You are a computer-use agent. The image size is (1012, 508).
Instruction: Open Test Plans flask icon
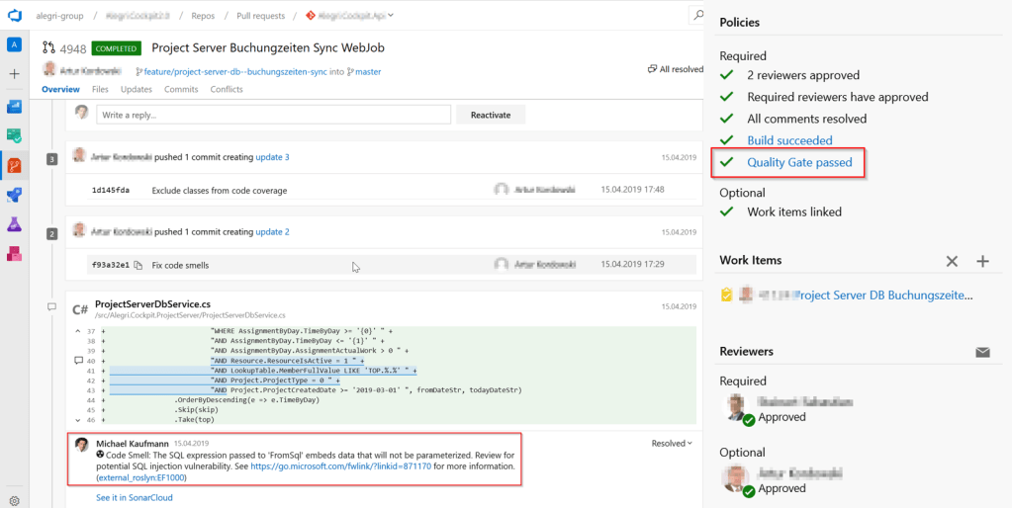[14, 224]
